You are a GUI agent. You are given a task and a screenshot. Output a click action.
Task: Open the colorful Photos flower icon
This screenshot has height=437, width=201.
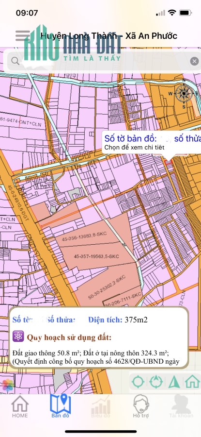(8, 385)
